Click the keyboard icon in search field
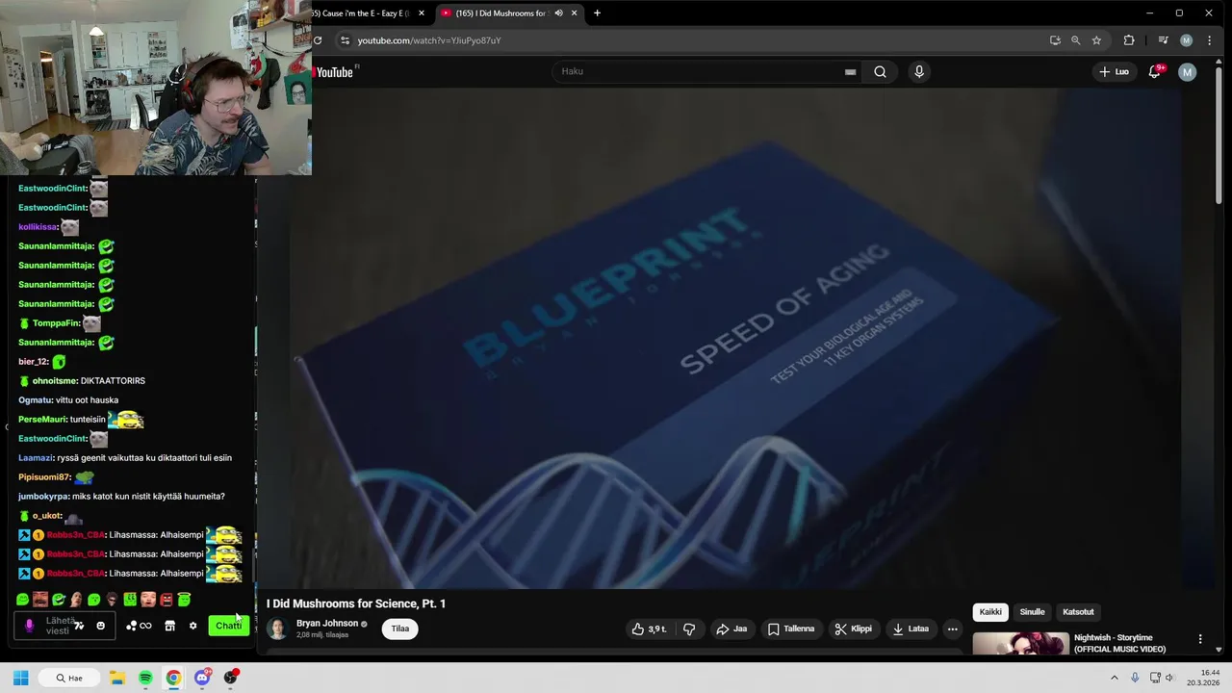Viewport: 1232px width, 693px height. [850, 71]
